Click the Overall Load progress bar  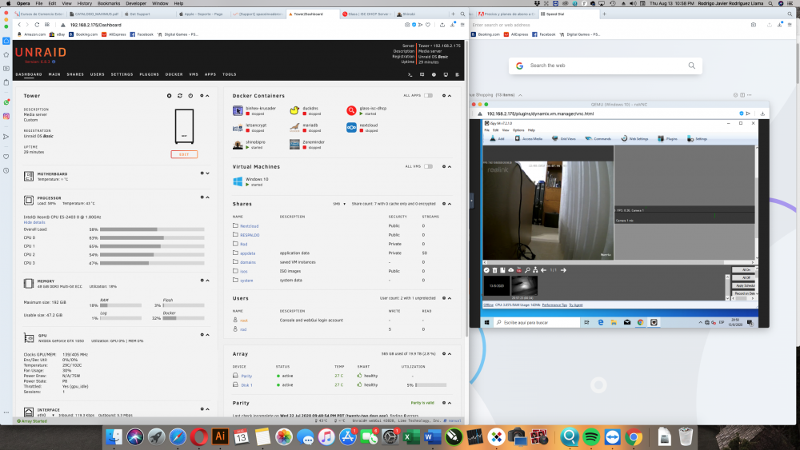[x=152, y=229]
